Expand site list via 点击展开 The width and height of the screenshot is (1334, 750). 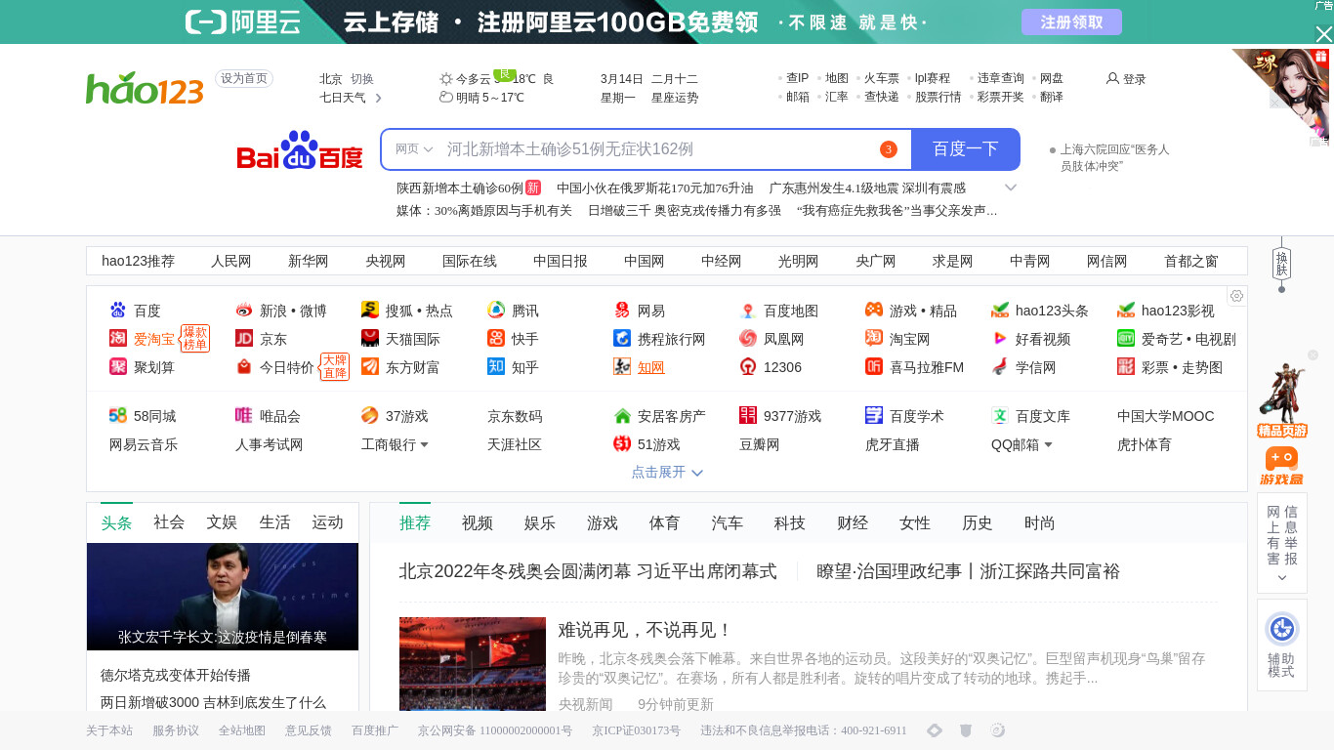pyautogui.click(x=667, y=472)
